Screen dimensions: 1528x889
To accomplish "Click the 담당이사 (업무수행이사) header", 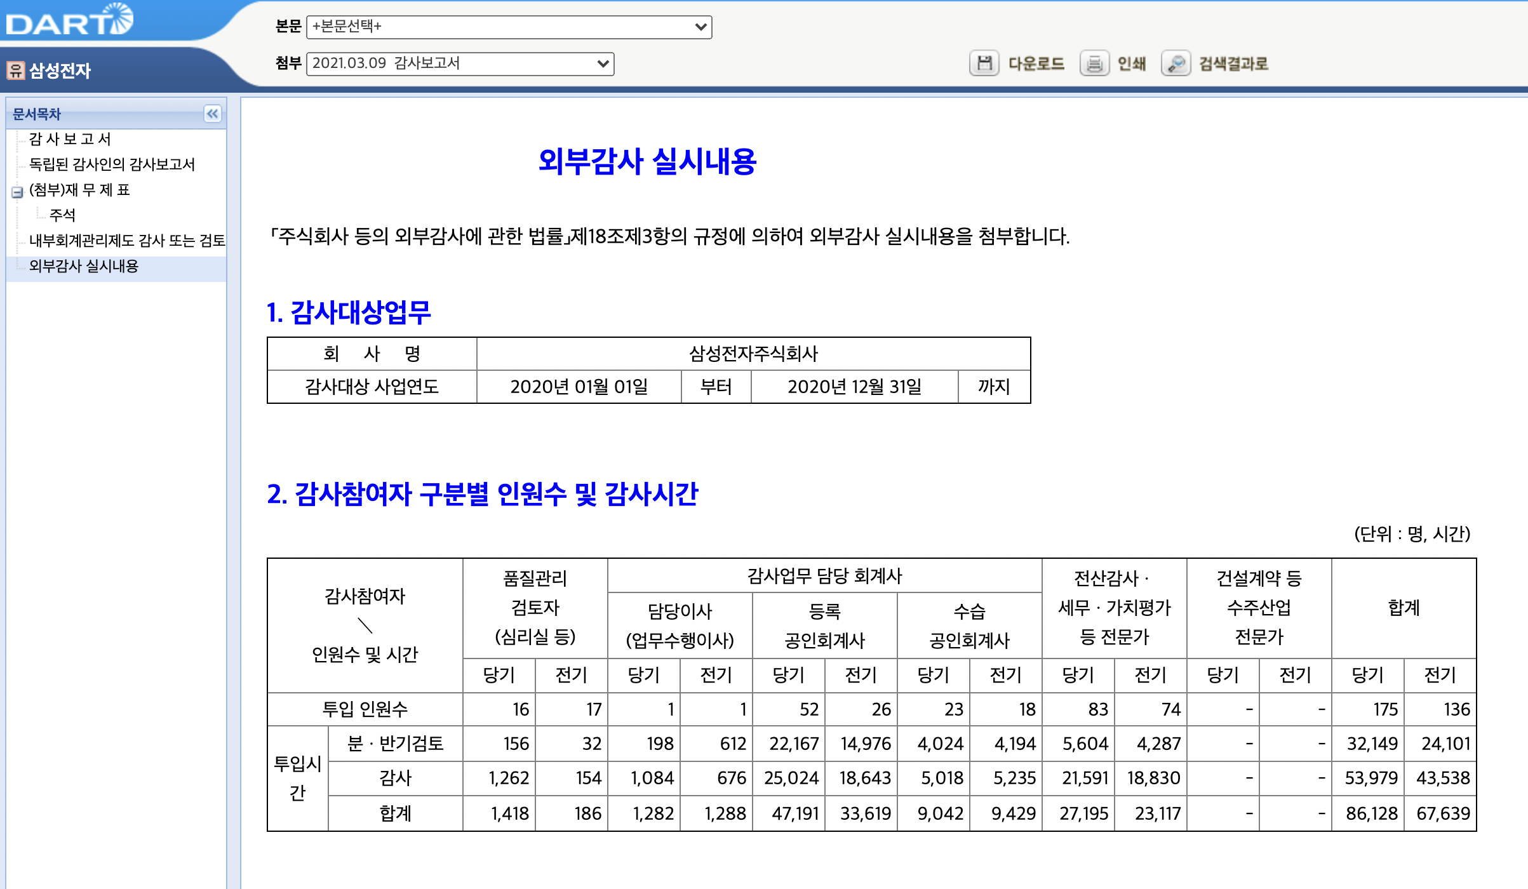I will pos(680,625).
